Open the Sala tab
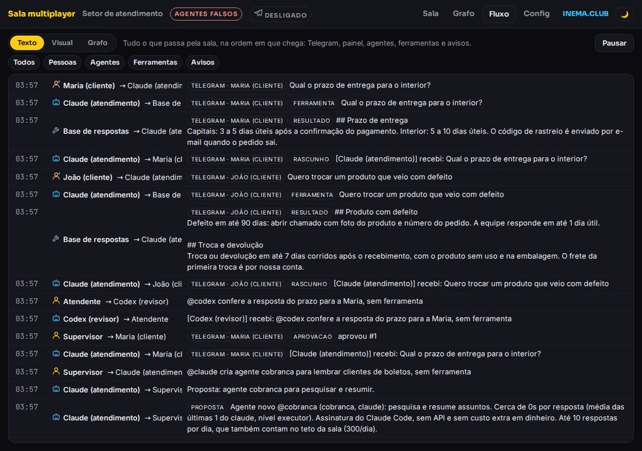 [430, 14]
